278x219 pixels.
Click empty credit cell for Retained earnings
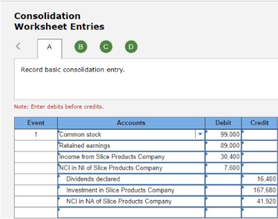click(260, 146)
